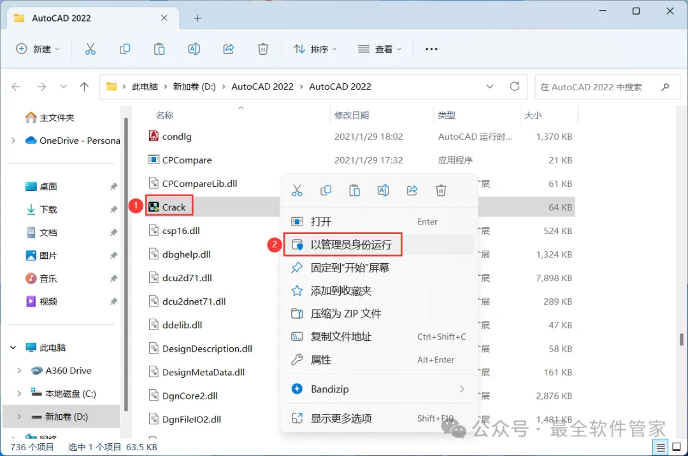The height and width of the screenshot is (456, 688).
Task: Open 文档 in the sidebar
Action: click(x=48, y=232)
